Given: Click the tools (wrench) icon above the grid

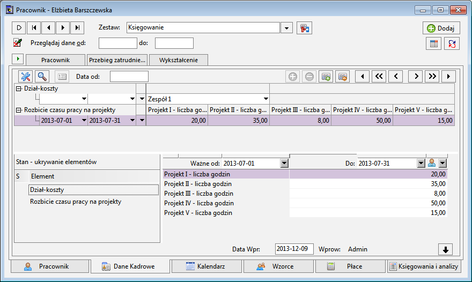Looking at the screenshot, I should [x=26, y=77].
